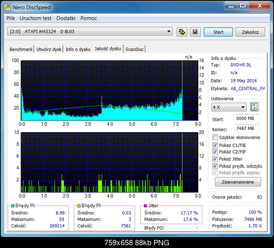Click the Postęp value 100 %

[x=255, y=213]
